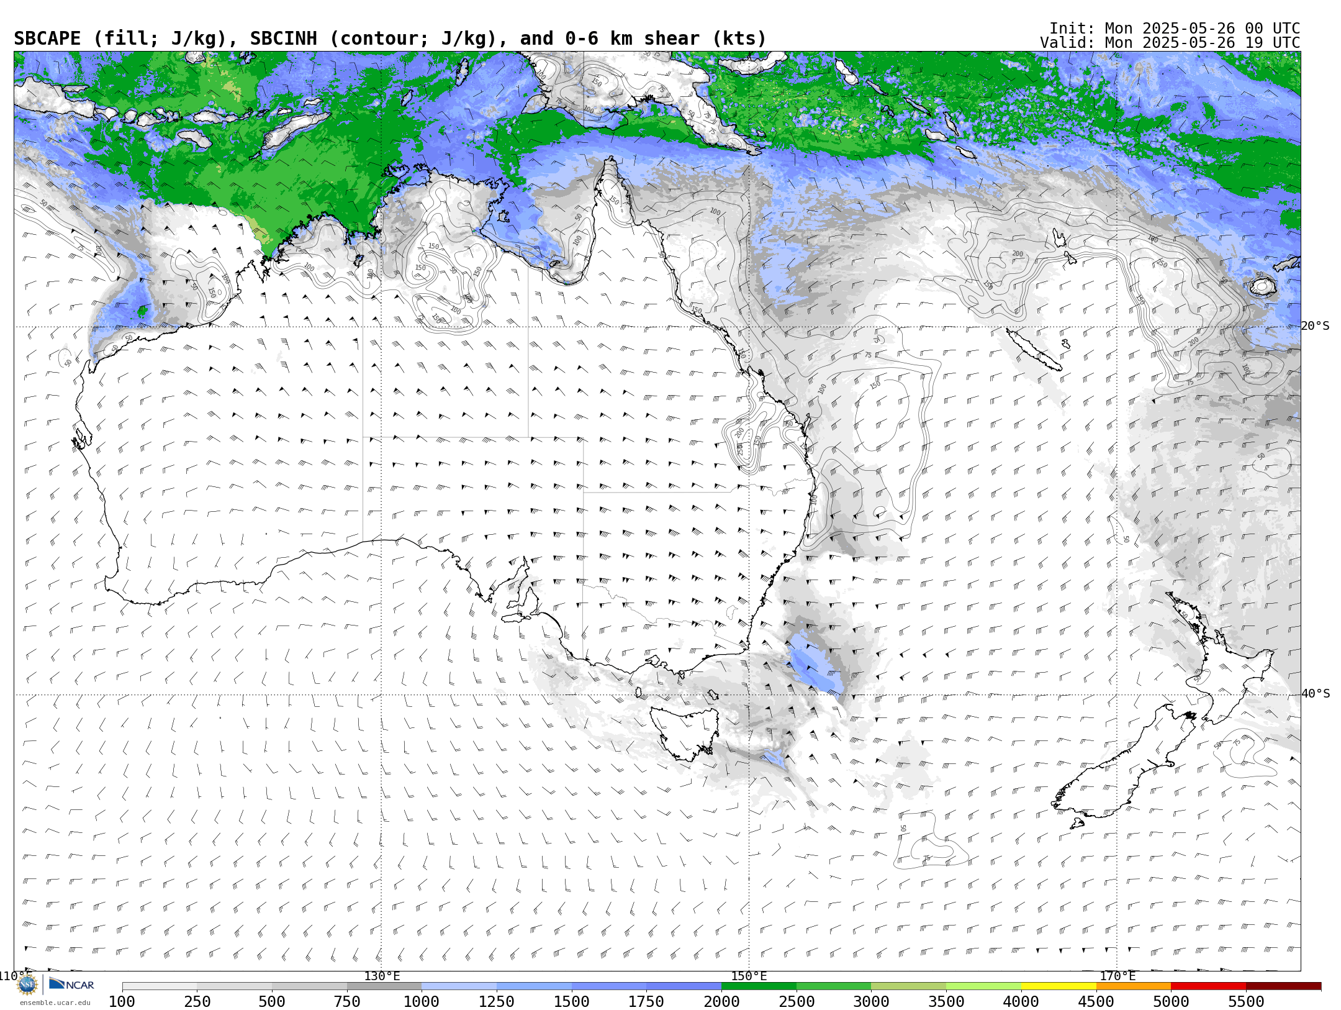Open the ensemble.ucar.edu link text
The width and height of the screenshot is (1341, 1010).
click(55, 1003)
